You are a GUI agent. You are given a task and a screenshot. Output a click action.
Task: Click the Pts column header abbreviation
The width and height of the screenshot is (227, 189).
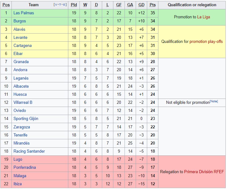point(152,5)
